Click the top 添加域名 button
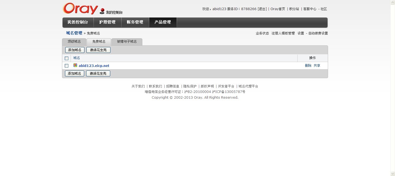Screen dimensions: 395x176 (x=75, y=50)
